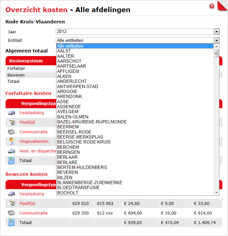
Task: Open Communicatie link under Bewezen kosten
Action: (33, 213)
